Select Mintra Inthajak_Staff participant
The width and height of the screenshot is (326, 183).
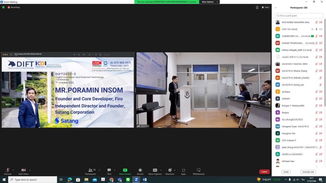(299, 50)
